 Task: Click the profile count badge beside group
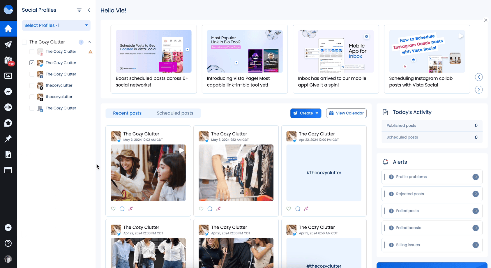pyautogui.click(x=81, y=42)
